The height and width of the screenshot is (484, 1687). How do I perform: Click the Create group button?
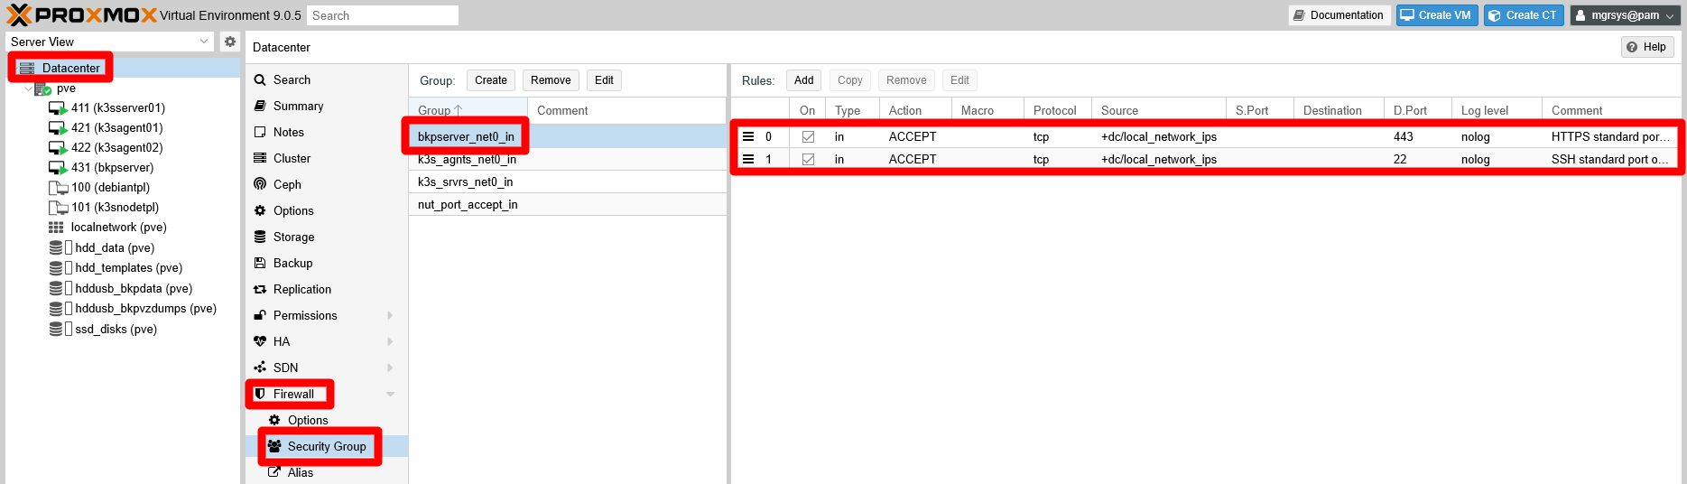click(491, 80)
